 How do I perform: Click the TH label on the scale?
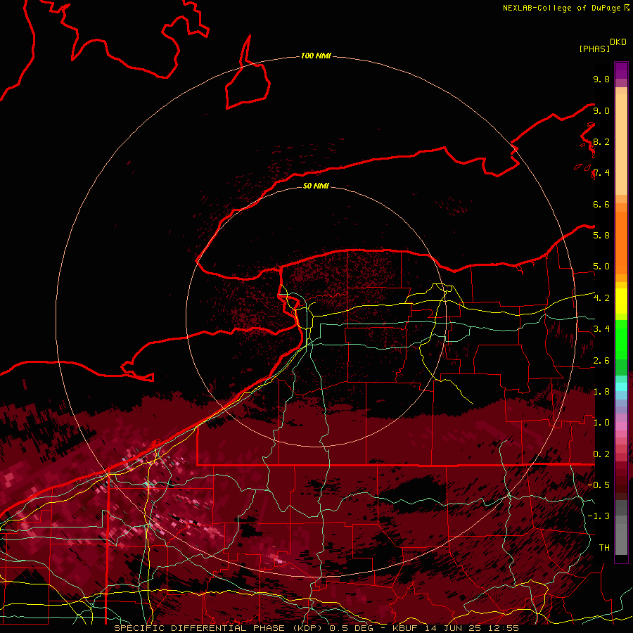pos(604,547)
